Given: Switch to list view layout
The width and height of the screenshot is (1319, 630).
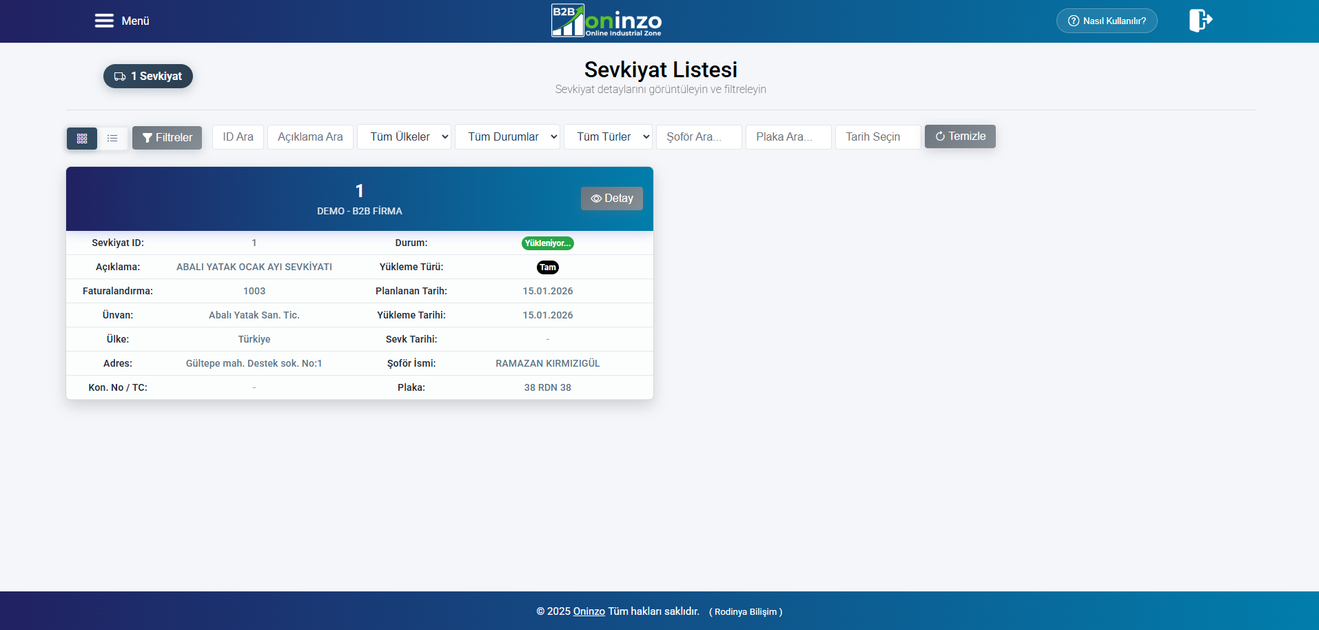Looking at the screenshot, I should [x=112, y=139].
